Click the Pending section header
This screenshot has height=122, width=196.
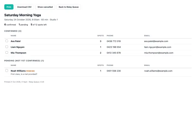tap(24, 61)
